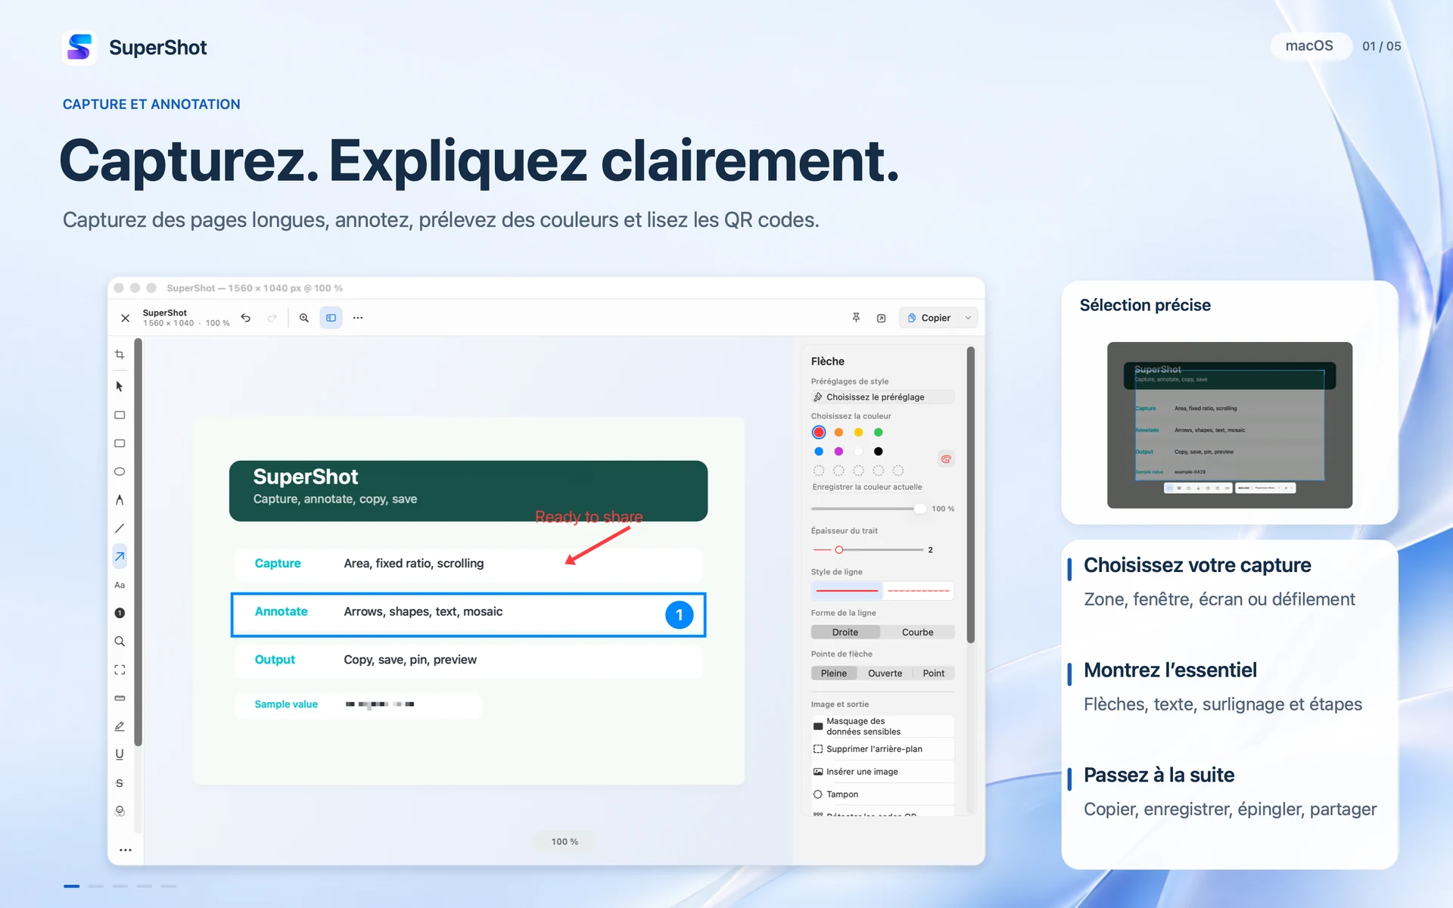
Task: Select the straight Line tool
Action: [x=120, y=528]
